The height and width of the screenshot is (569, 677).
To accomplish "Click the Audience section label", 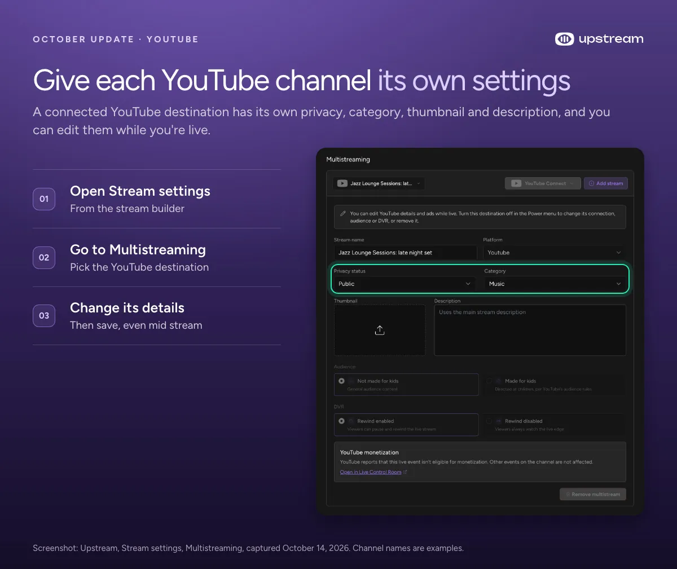I will [x=345, y=367].
